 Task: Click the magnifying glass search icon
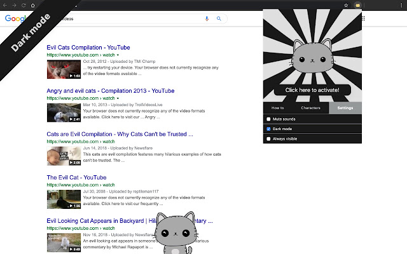pos(219,18)
